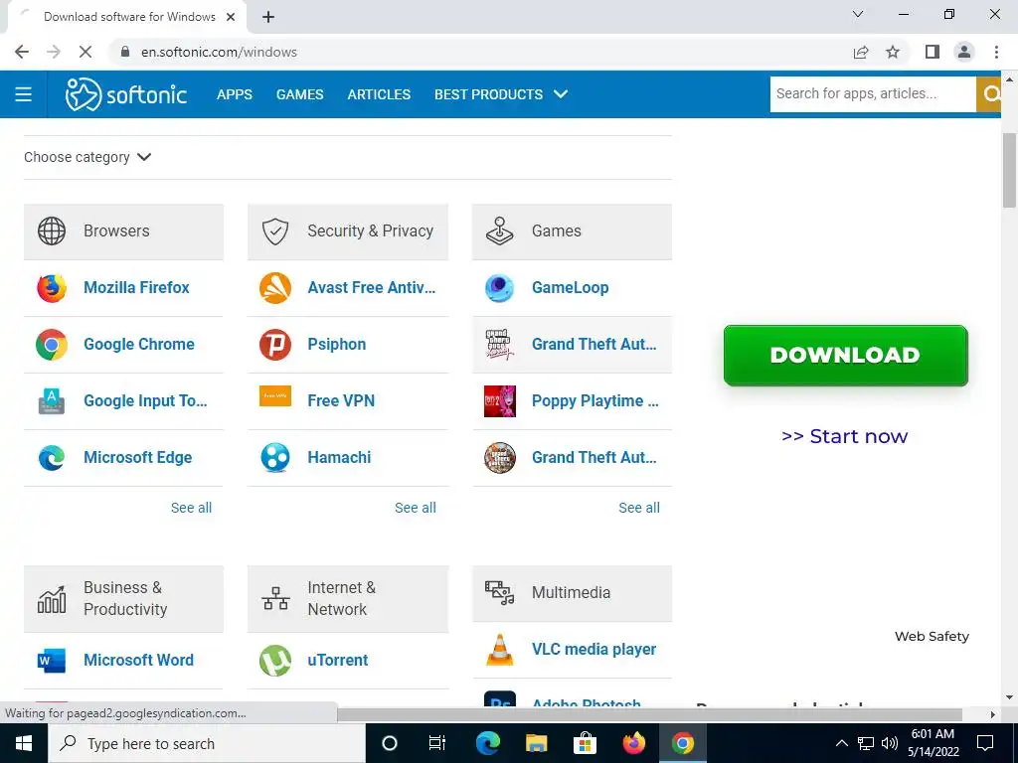Click the Poppy Playtime game icon
Viewport: 1018px width, 763px height.
coord(500,401)
